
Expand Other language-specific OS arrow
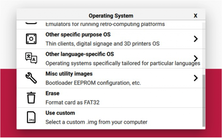tap(196, 58)
